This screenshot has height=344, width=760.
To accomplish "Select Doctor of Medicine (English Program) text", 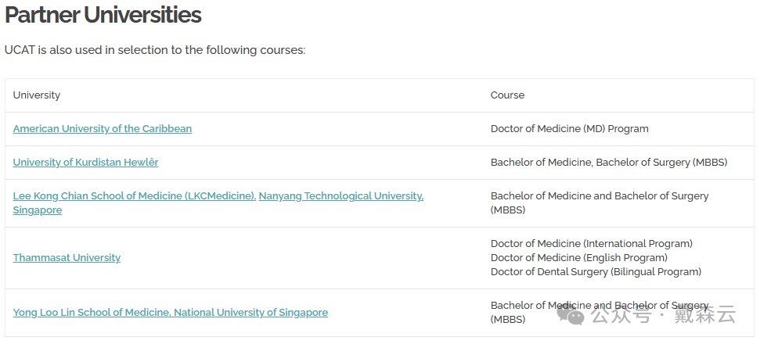I will point(579,257).
